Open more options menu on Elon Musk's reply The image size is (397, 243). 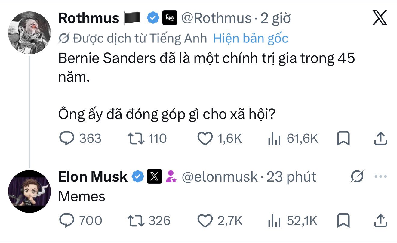pyautogui.click(x=380, y=177)
